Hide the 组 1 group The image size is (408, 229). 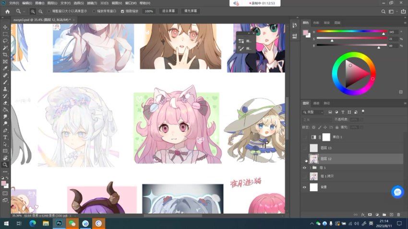[x=304, y=168]
